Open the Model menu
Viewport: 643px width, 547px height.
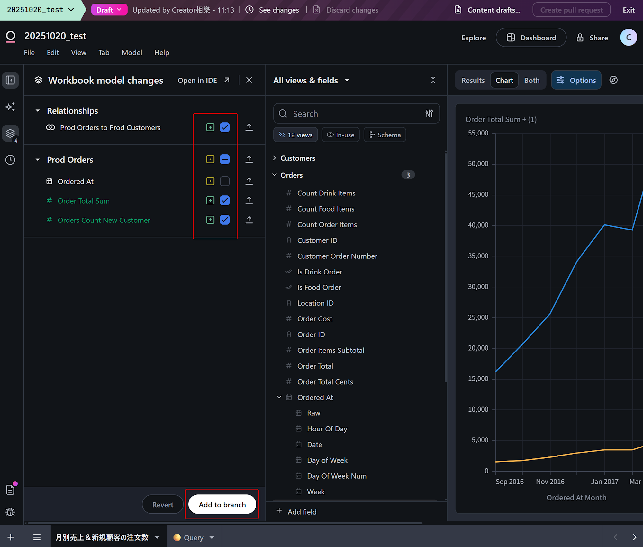tap(132, 53)
